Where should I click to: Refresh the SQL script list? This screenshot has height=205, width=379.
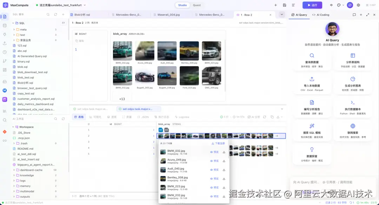[55, 14]
